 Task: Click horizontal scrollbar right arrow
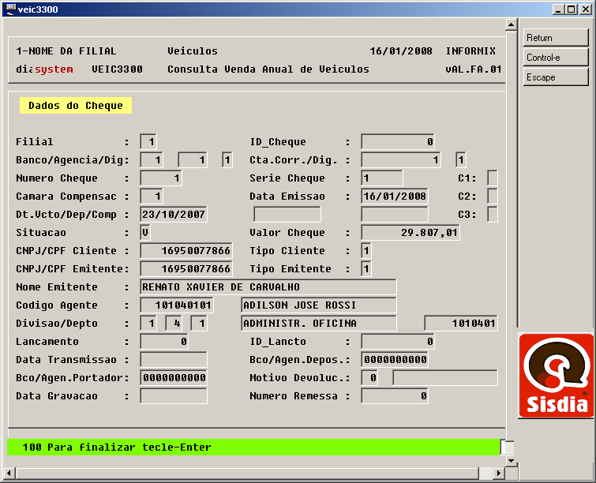(x=499, y=473)
